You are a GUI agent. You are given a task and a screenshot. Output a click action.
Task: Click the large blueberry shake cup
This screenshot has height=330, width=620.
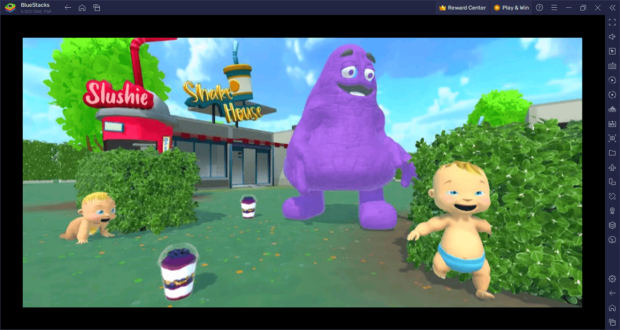click(x=179, y=271)
